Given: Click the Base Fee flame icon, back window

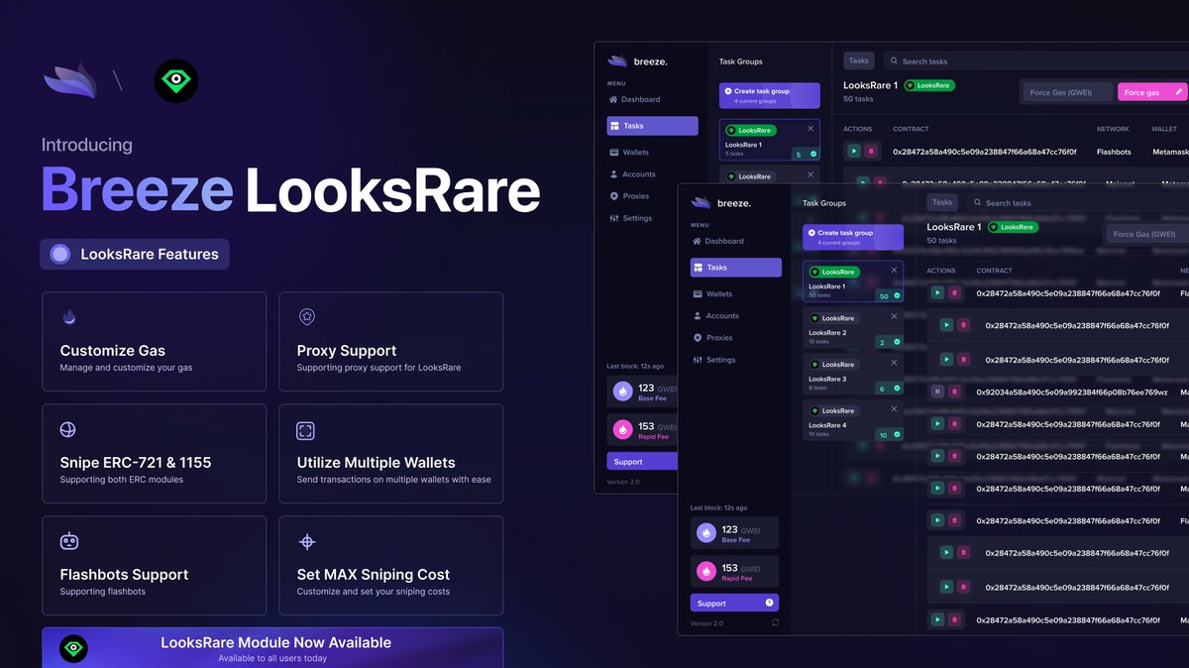Looking at the screenshot, I should 622,390.
